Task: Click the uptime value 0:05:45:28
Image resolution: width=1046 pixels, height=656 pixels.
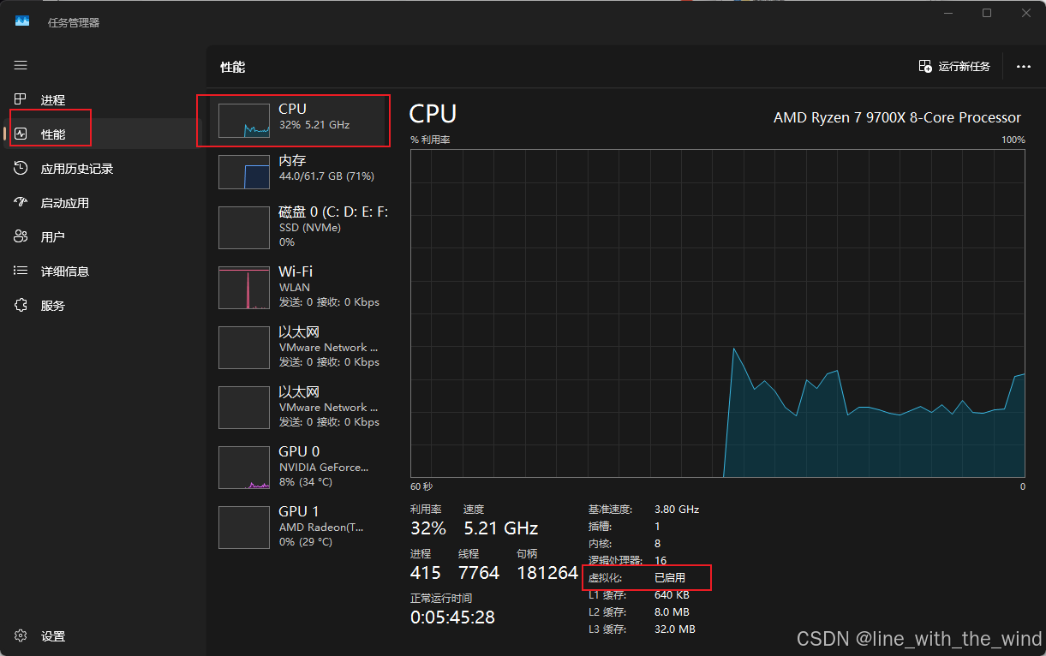Action: click(x=452, y=617)
